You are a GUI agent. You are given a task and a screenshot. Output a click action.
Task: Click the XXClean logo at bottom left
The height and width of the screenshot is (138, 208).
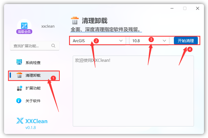pyautogui.click(x=32, y=121)
